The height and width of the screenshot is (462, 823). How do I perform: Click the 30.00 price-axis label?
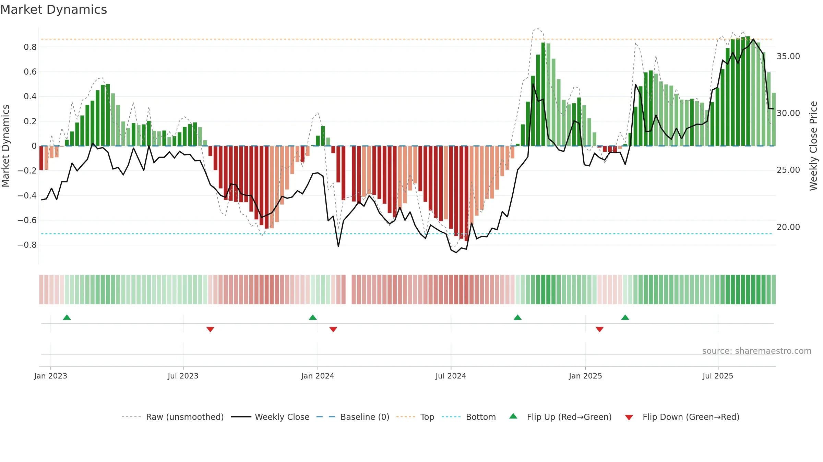[788, 113]
